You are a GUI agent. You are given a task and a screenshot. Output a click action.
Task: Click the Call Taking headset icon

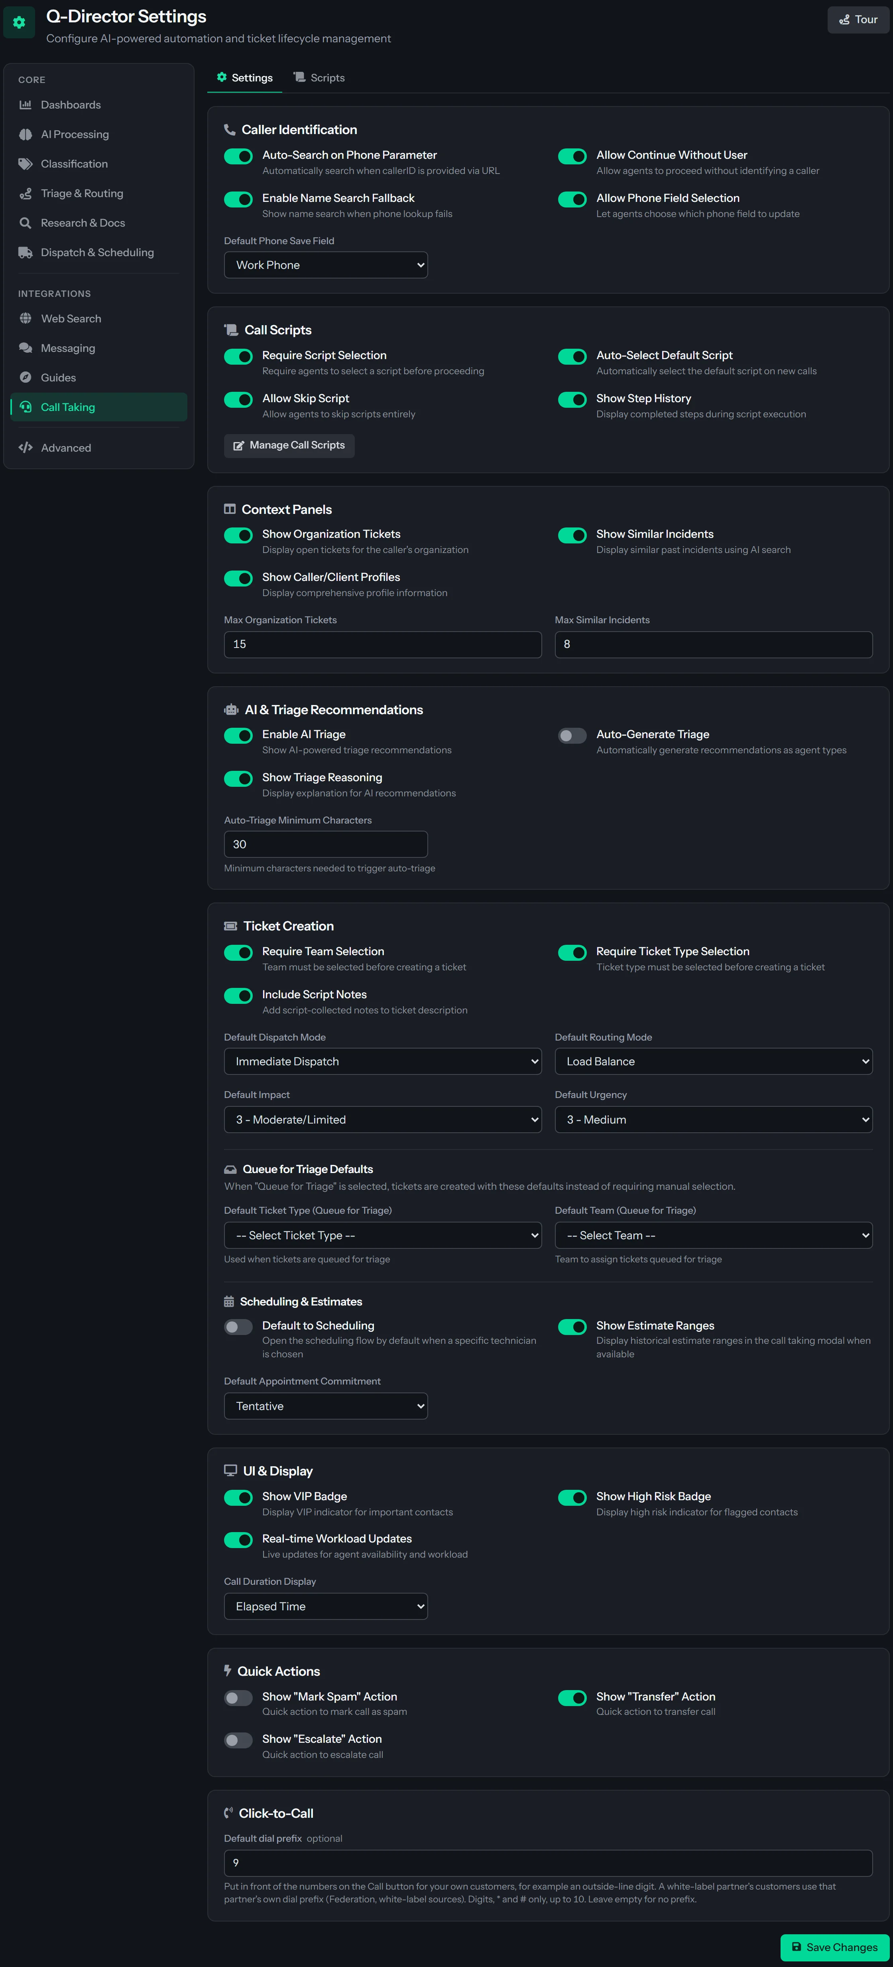pyautogui.click(x=25, y=407)
